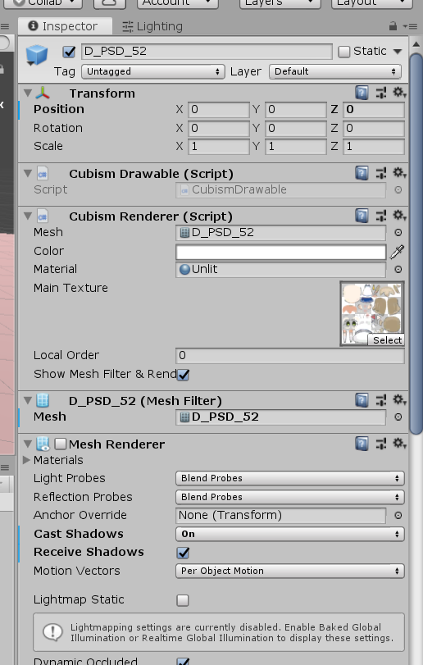423x665 pixels.
Task: Collapse the Transform component
Action: (x=28, y=93)
